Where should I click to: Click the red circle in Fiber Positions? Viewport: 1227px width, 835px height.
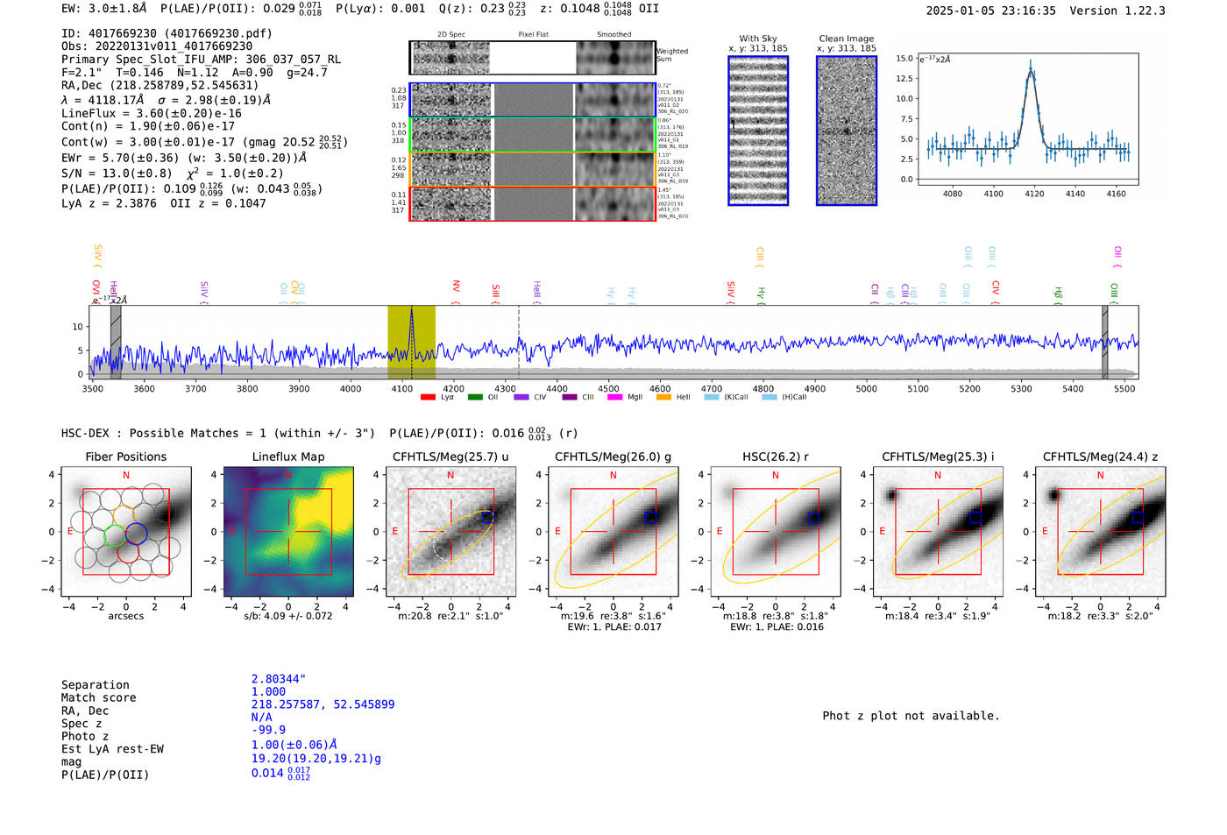tap(128, 551)
